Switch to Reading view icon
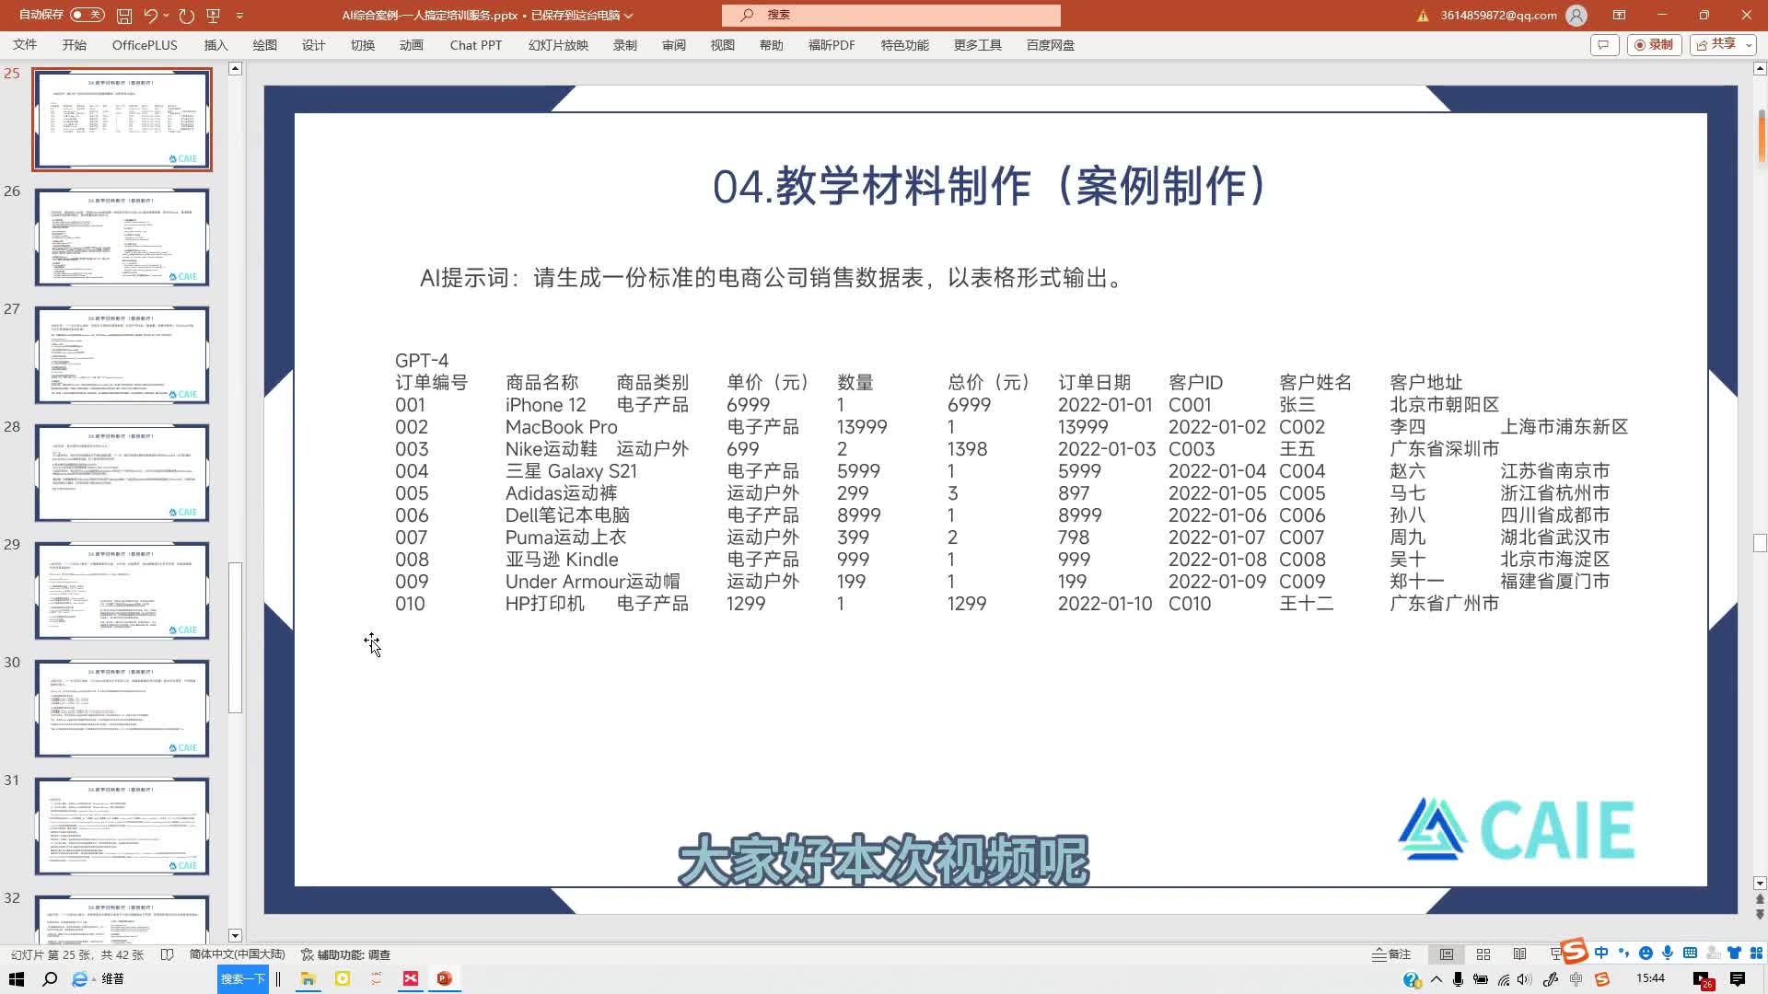Image resolution: width=1768 pixels, height=994 pixels. coord(1520,954)
